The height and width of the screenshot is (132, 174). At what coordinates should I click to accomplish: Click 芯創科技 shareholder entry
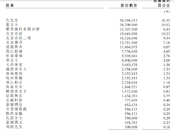(x=14, y=100)
